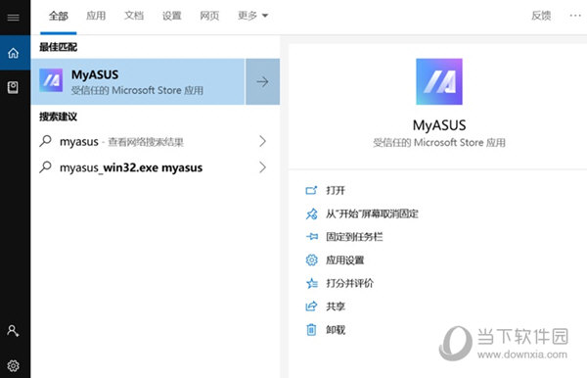Click the MyASUS title in details pane

pos(439,125)
